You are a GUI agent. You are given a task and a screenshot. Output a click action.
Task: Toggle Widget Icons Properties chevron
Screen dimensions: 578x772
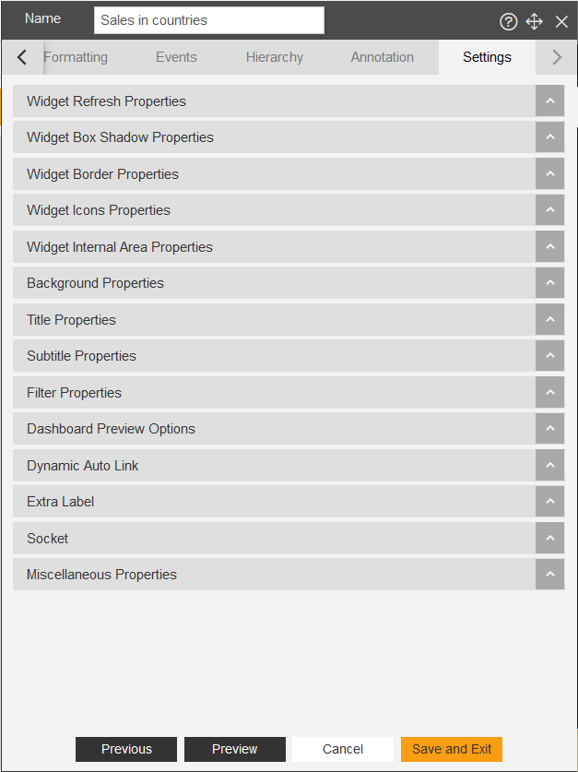click(x=550, y=210)
